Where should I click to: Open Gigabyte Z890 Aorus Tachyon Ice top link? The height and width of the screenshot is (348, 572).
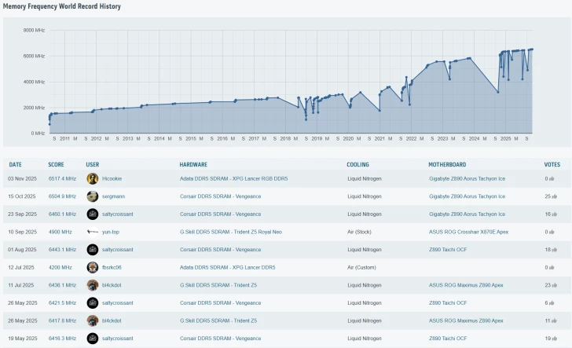tap(467, 178)
